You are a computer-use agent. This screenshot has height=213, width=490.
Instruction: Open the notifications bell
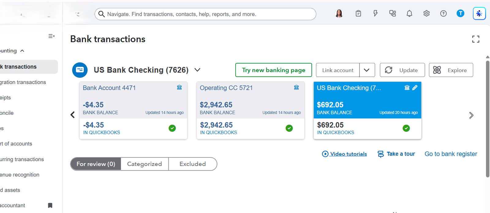tap(409, 13)
